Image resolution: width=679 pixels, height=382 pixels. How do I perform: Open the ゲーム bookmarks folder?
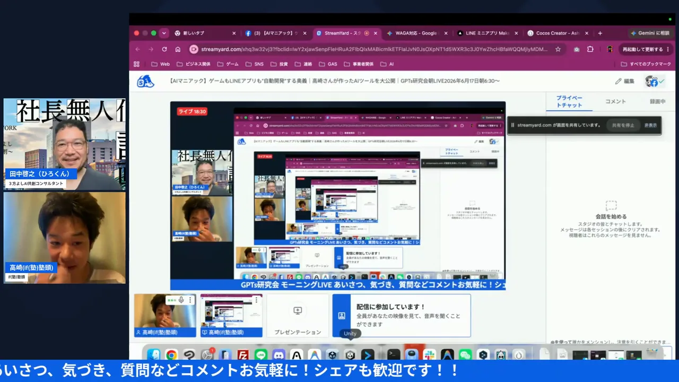(228, 64)
